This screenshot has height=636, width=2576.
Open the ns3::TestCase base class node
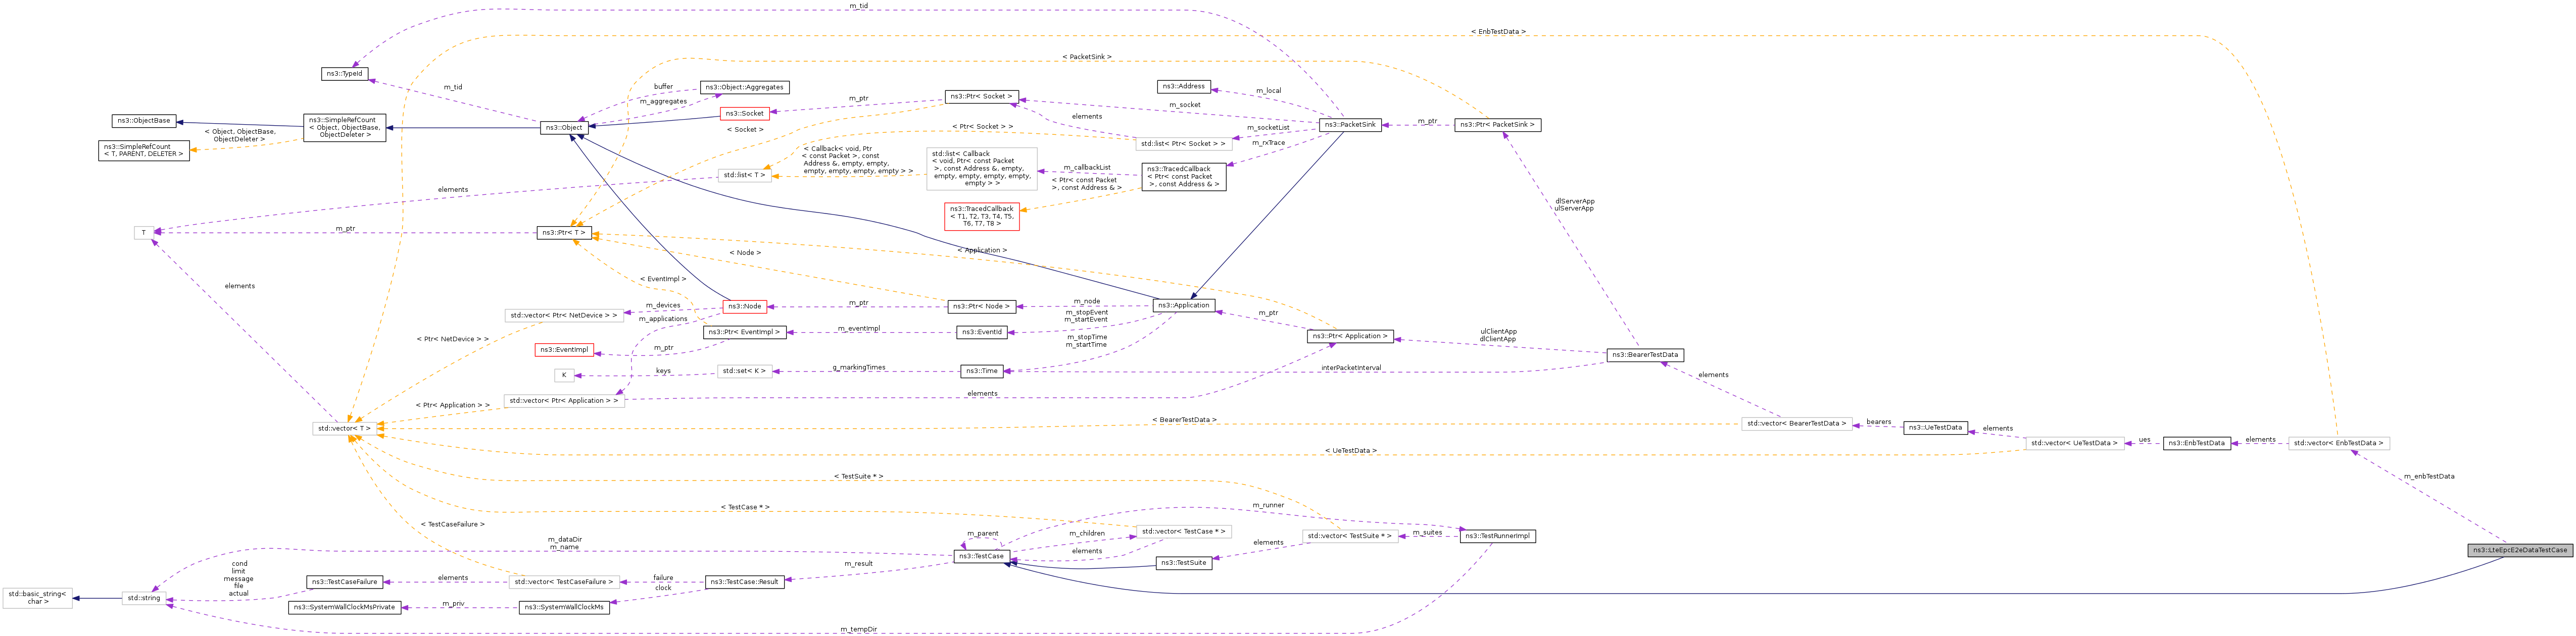pos(982,556)
